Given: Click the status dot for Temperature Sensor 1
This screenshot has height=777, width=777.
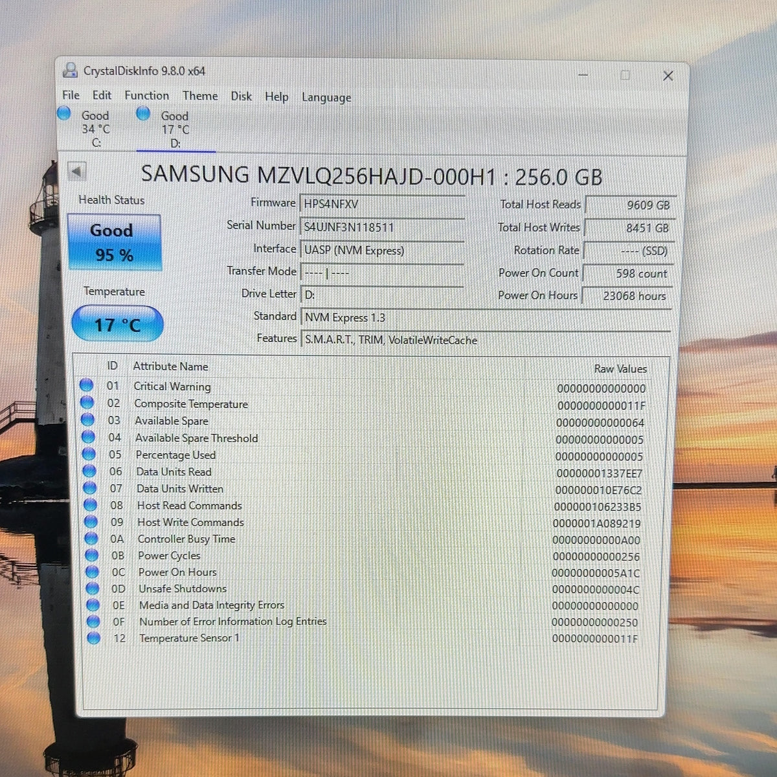Looking at the screenshot, I should coord(94,638).
